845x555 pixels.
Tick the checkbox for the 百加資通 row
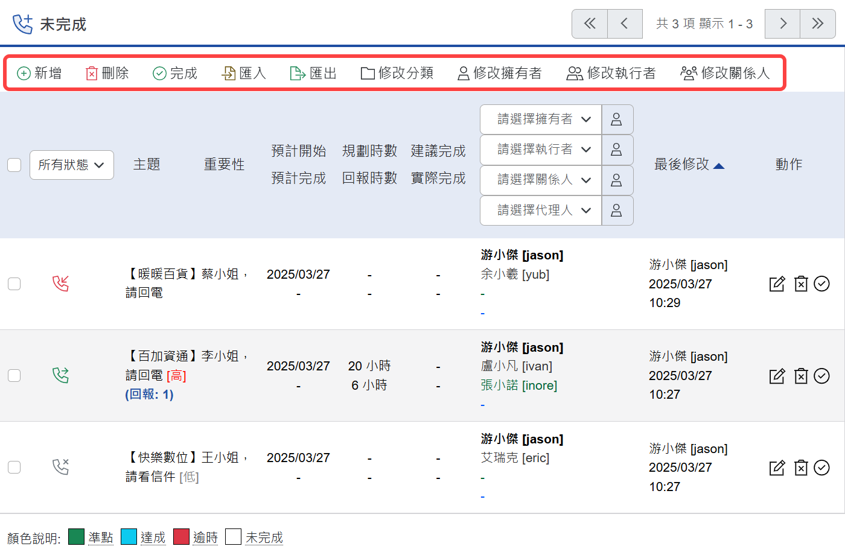(x=14, y=375)
